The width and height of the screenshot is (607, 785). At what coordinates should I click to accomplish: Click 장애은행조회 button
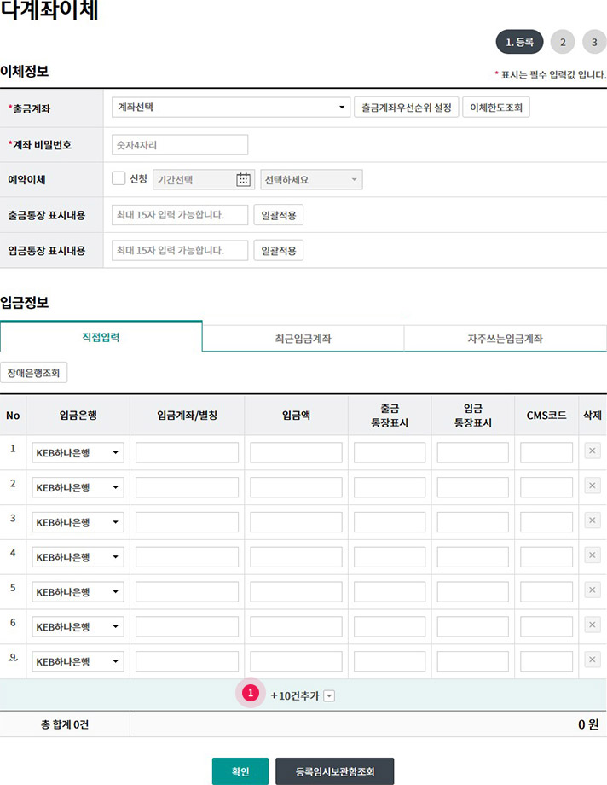(x=34, y=373)
